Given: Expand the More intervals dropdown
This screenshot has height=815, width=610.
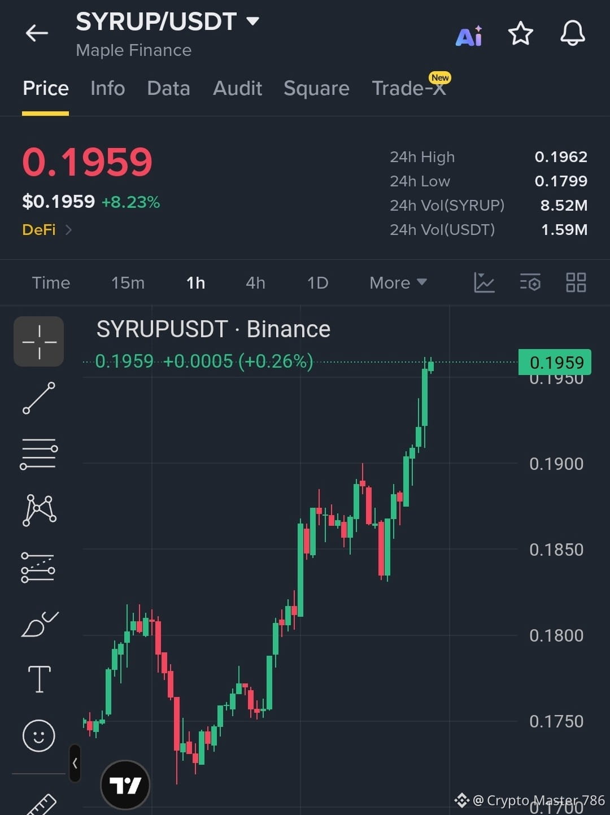Looking at the screenshot, I should (398, 283).
